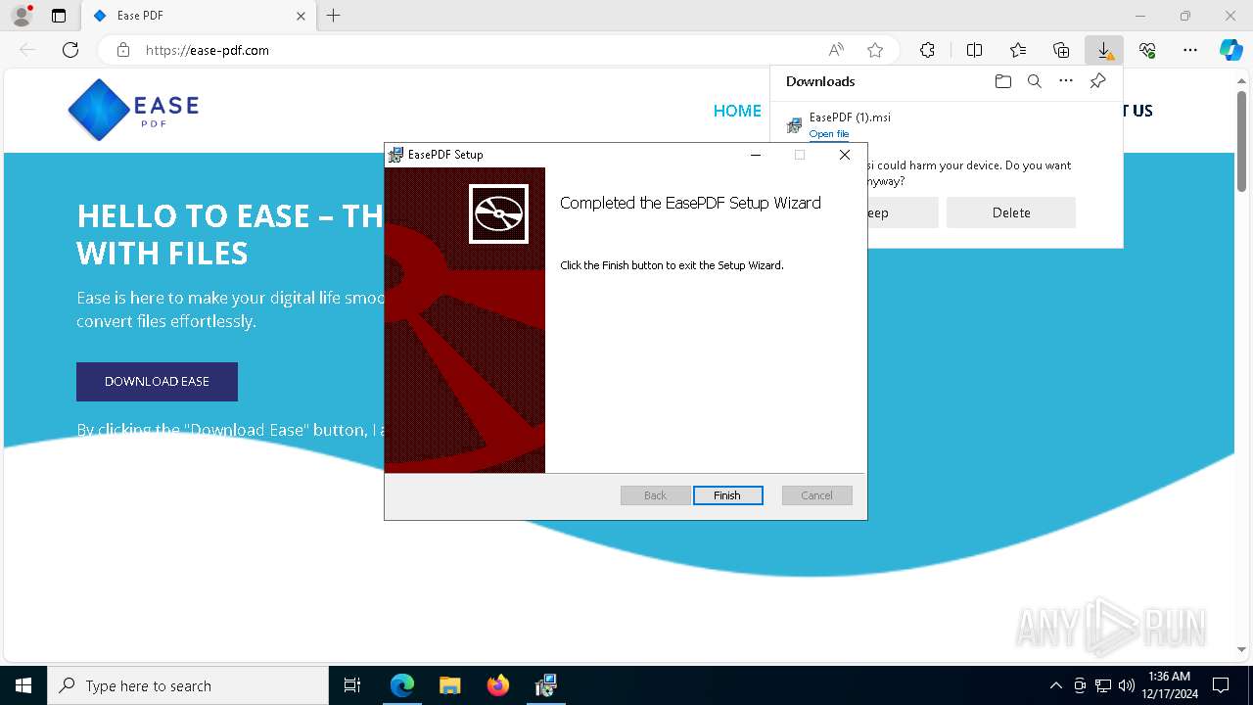Search downloads with magnifier icon
Image resolution: width=1253 pixels, height=705 pixels.
(1034, 81)
